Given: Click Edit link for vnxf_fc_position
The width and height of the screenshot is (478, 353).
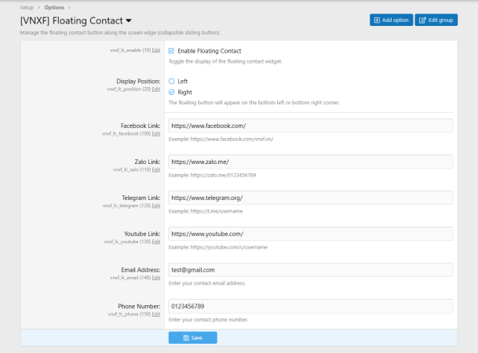Looking at the screenshot, I should (x=156, y=89).
